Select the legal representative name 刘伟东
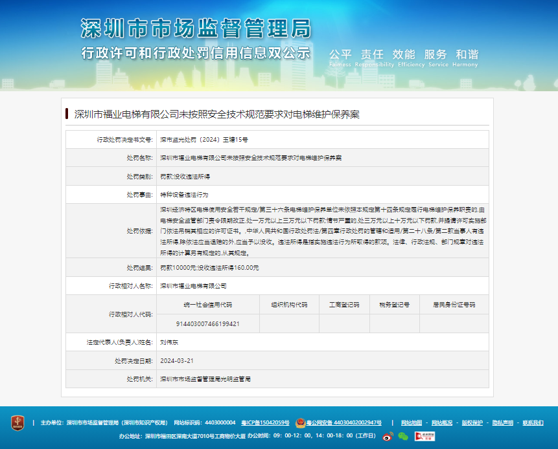 (169, 342)
